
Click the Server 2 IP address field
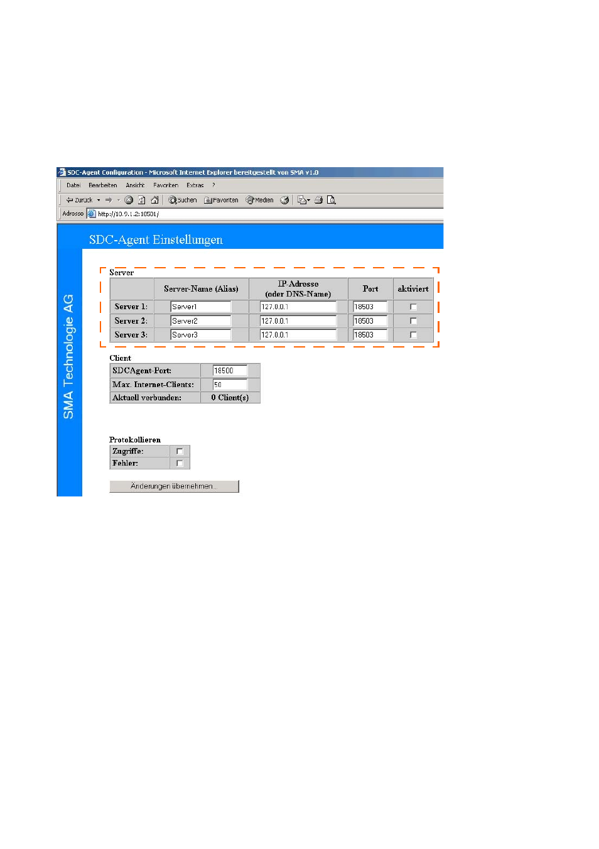(298, 320)
